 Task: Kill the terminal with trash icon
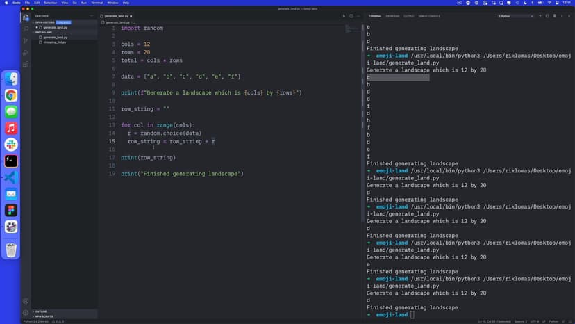(x=553, y=15)
